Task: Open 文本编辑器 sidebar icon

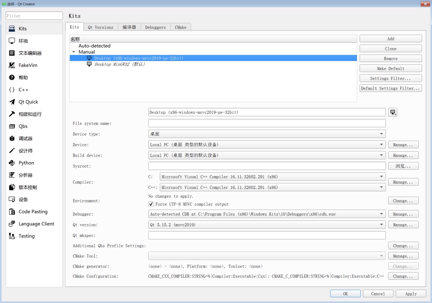Action: click(12, 53)
